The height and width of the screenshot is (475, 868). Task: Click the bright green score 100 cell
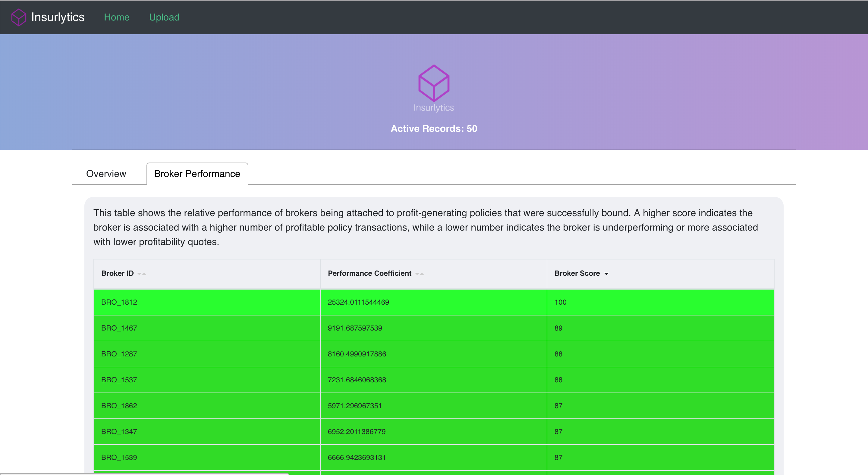tap(560, 302)
